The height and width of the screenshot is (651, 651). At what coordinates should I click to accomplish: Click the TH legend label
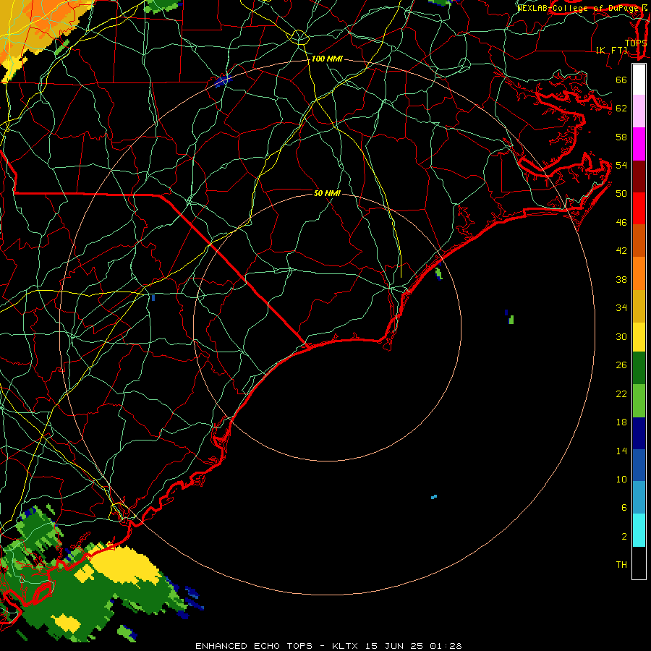pos(621,564)
